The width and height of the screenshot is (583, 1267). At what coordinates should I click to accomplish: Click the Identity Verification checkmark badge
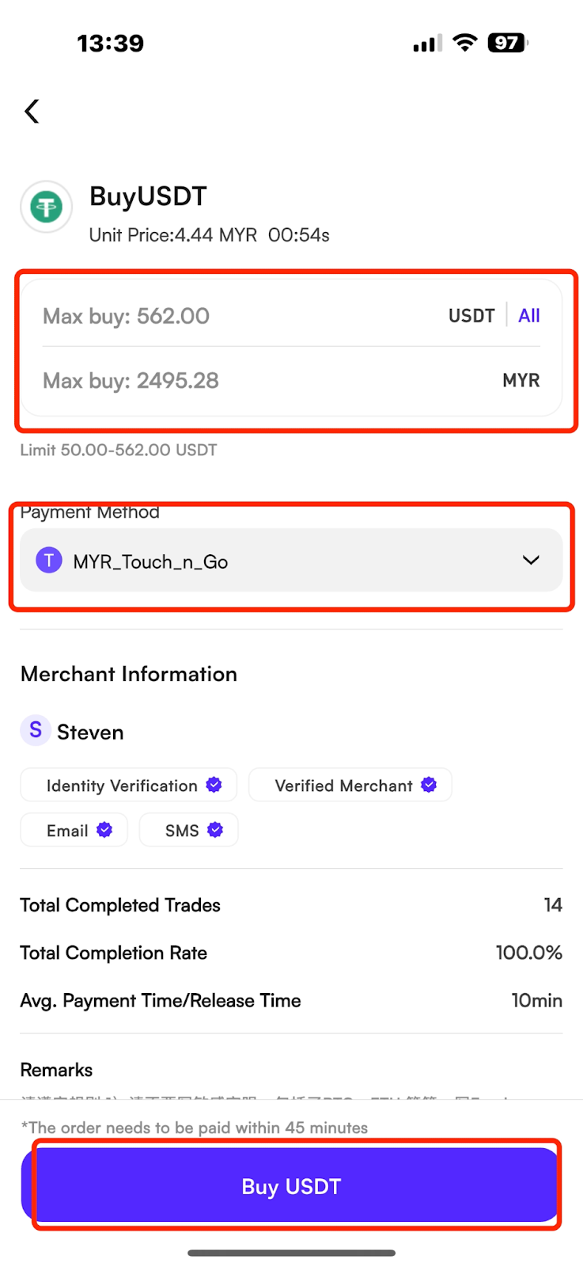214,785
